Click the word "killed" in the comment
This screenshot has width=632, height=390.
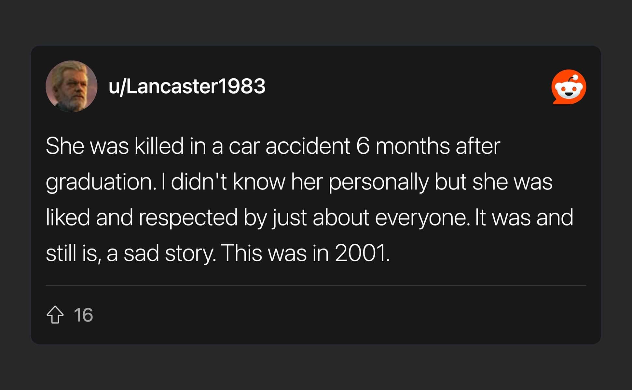tap(159, 146)
